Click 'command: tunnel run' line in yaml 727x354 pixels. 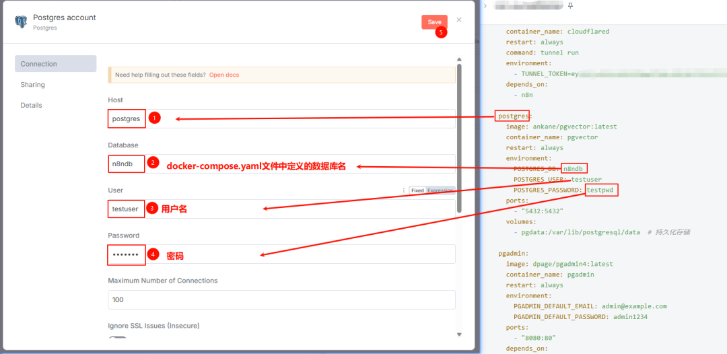pyautogui.click(x=542, y=52)
